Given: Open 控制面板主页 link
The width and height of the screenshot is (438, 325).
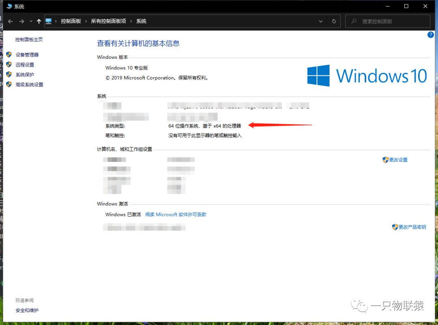Looking at the screenshot, I should point(29,40).
